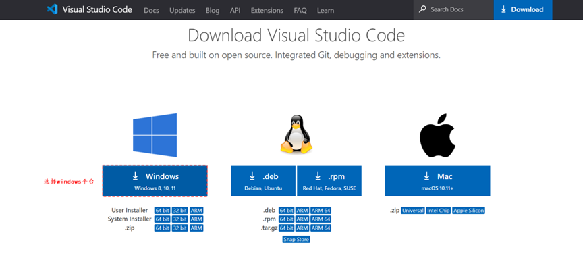
Task: Click into the Search Docs field
Action: [x=453, y=9]
